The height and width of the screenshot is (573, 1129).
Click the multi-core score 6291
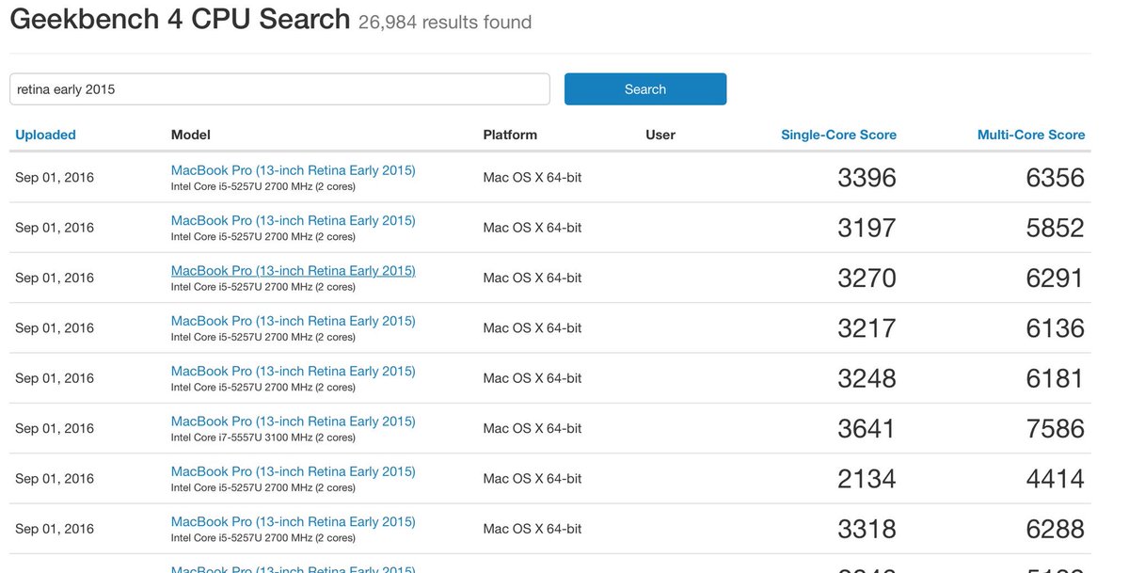point(1056,278)
